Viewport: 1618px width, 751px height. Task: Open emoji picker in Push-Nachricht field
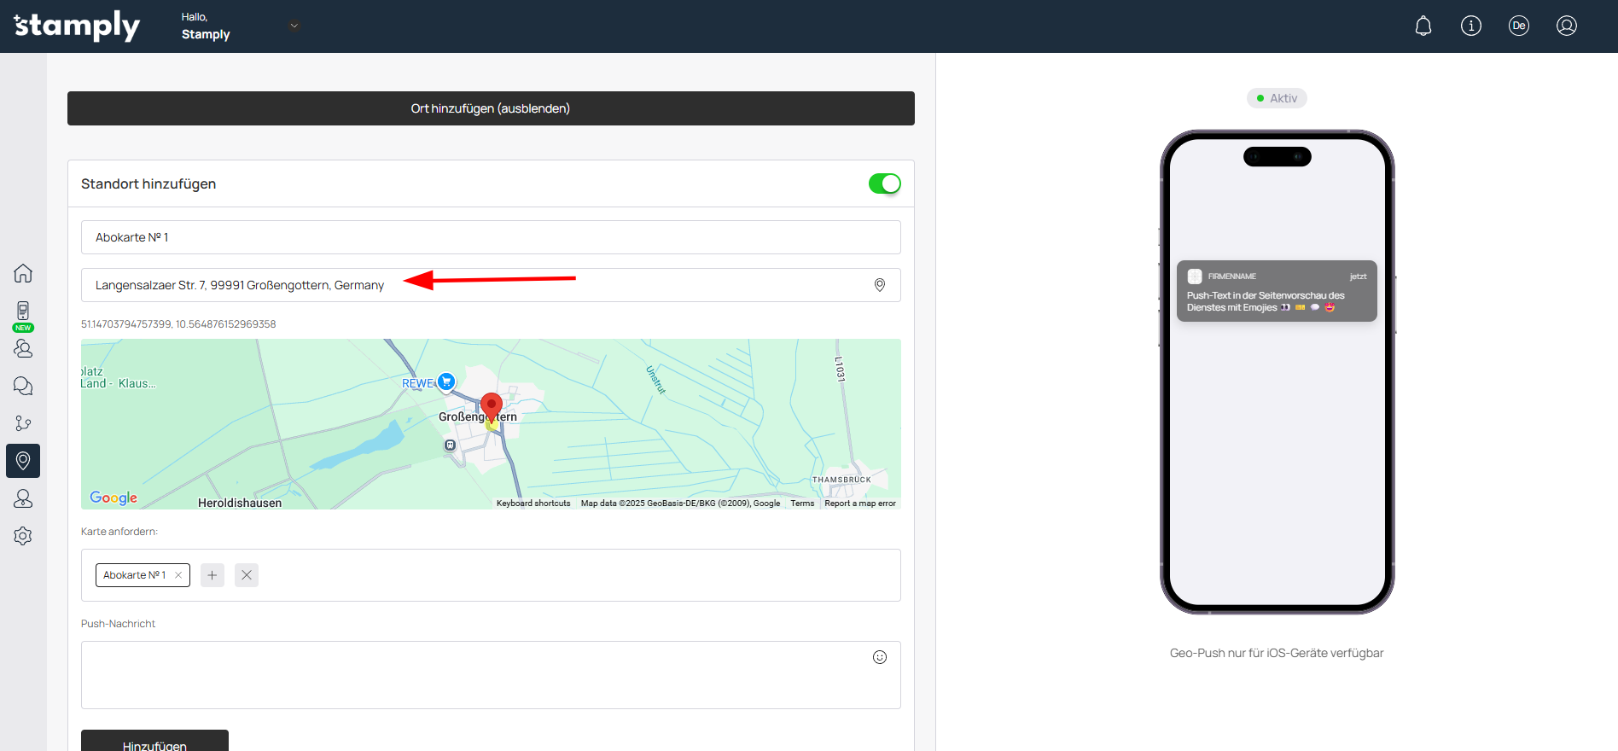pos(880,657)
